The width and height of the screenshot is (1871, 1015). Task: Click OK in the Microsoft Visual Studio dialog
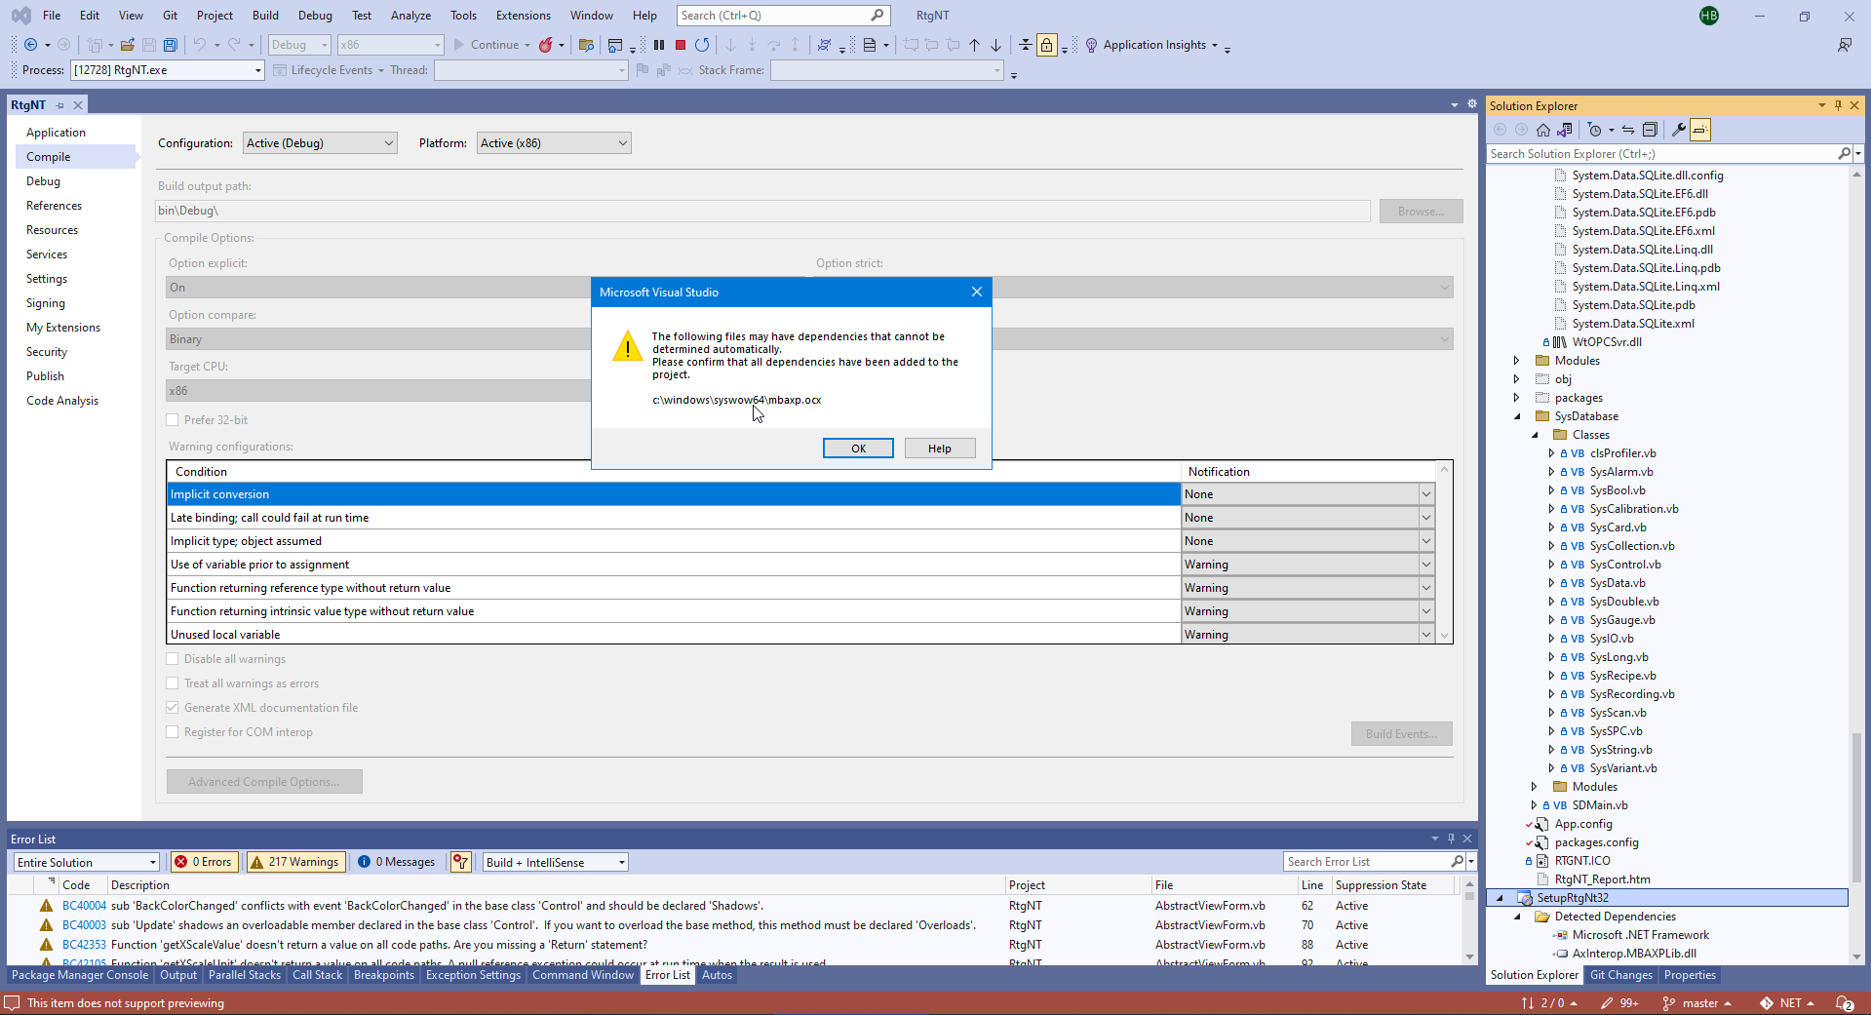(x=858, y=449)
